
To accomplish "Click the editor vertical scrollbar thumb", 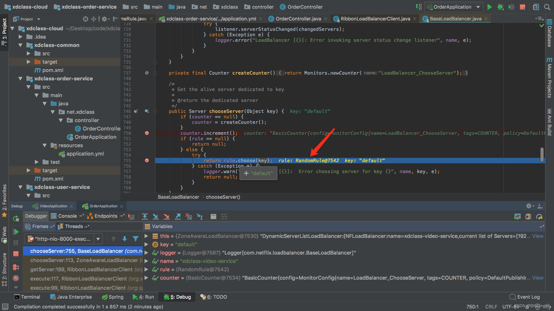I will [542, 155].
